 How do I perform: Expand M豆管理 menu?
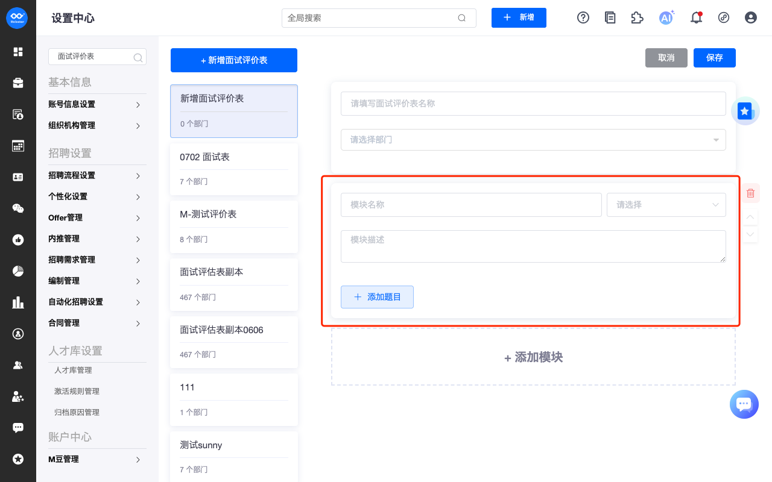pos(97,459)
